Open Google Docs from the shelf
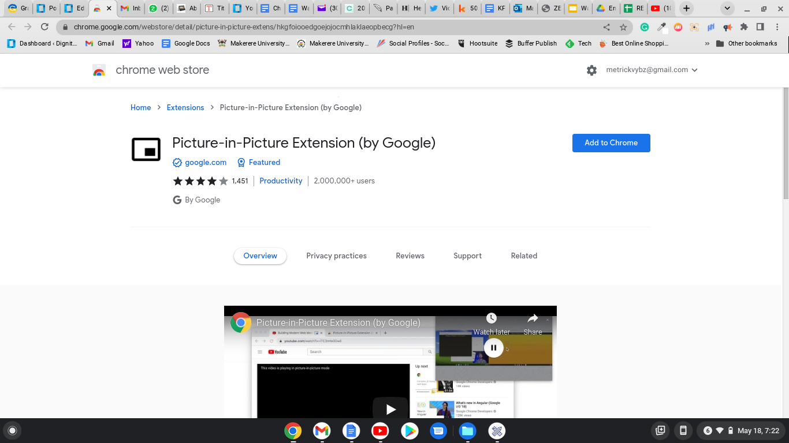Image resolution: width=789 pixels, height=443 pixels. click(x=351, y=431)
